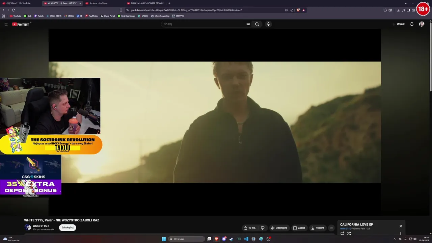This screenshot has height=243, width=432.
Task: Open more actions three-dot menu
Action: (x=331, y=228)
